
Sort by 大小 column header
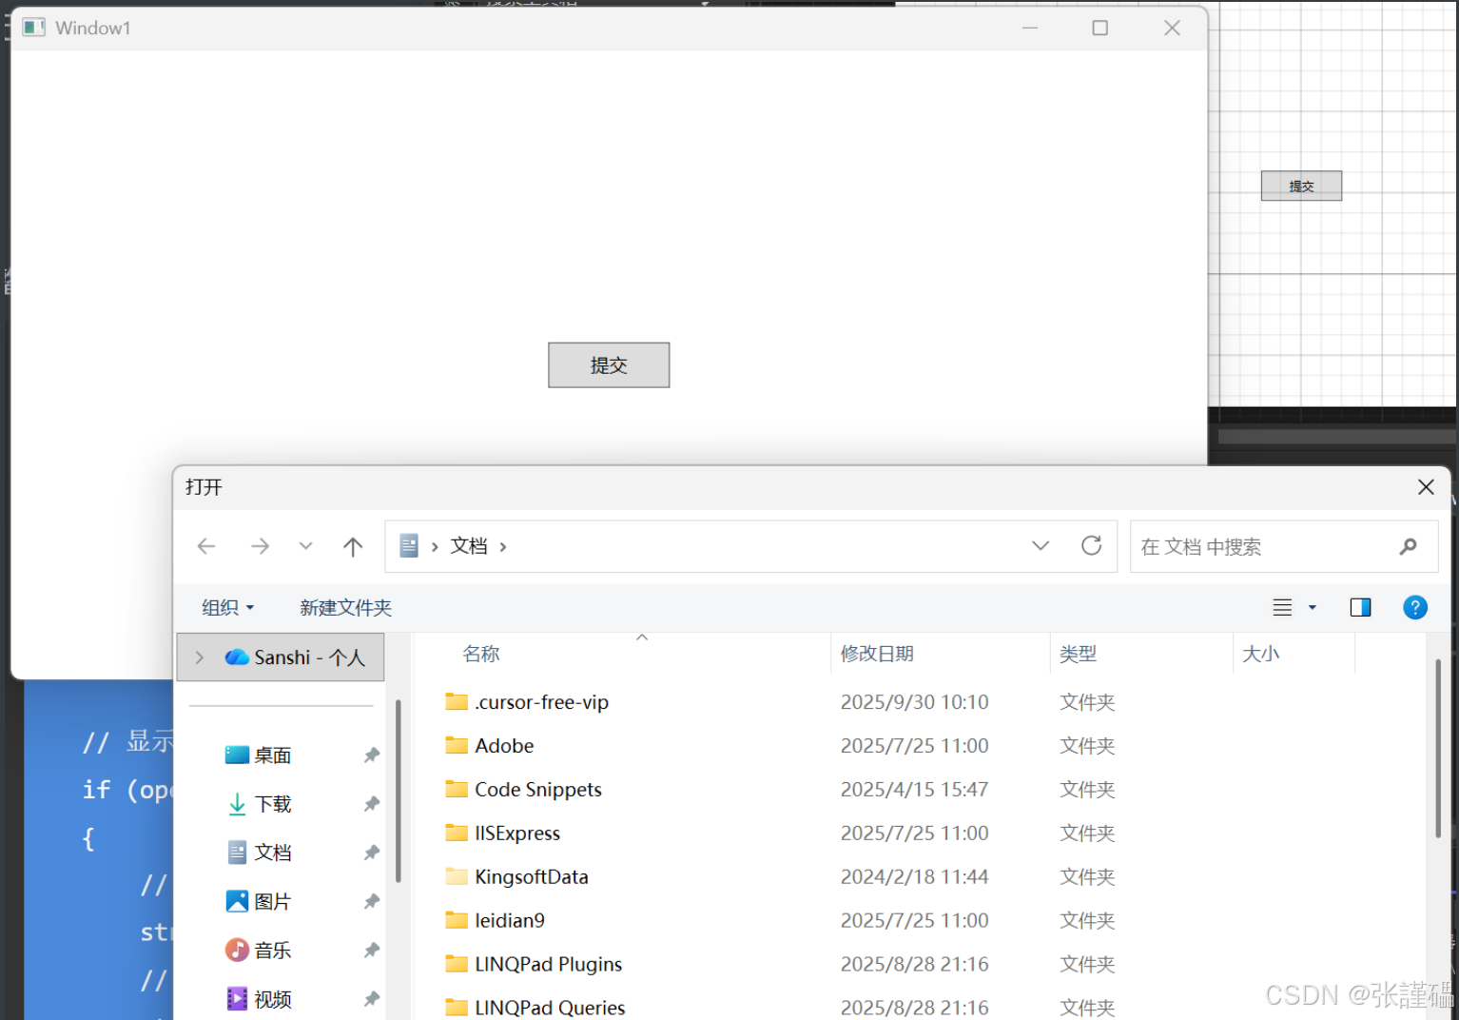pos(1261,654)
